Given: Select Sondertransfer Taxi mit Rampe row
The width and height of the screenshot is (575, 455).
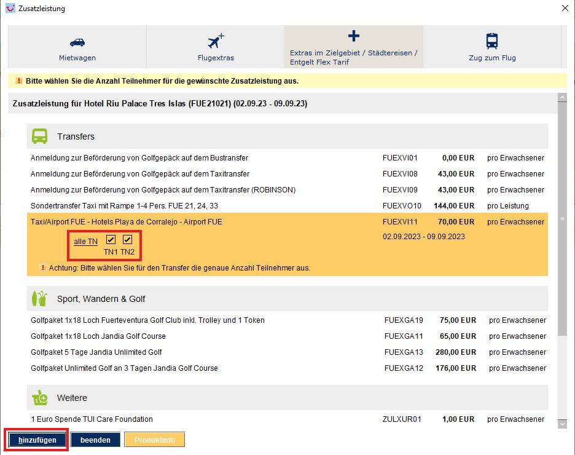Looking at the screenshot, I should [124, 206].
